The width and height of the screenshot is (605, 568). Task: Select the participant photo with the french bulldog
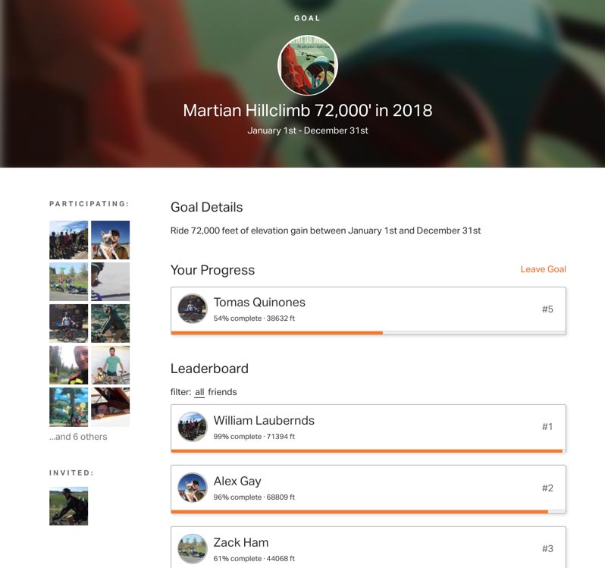[x=111, y=240]
